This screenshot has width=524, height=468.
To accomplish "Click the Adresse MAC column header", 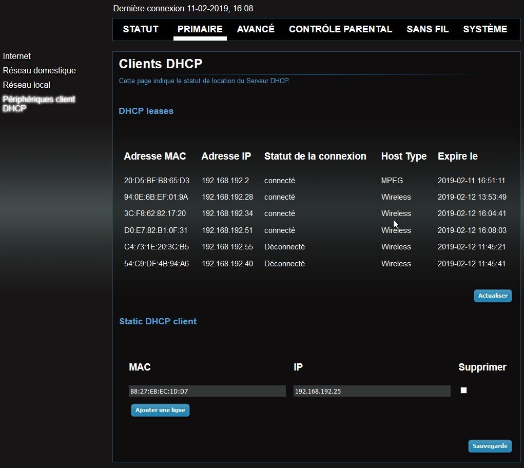I will pos(155,156).
